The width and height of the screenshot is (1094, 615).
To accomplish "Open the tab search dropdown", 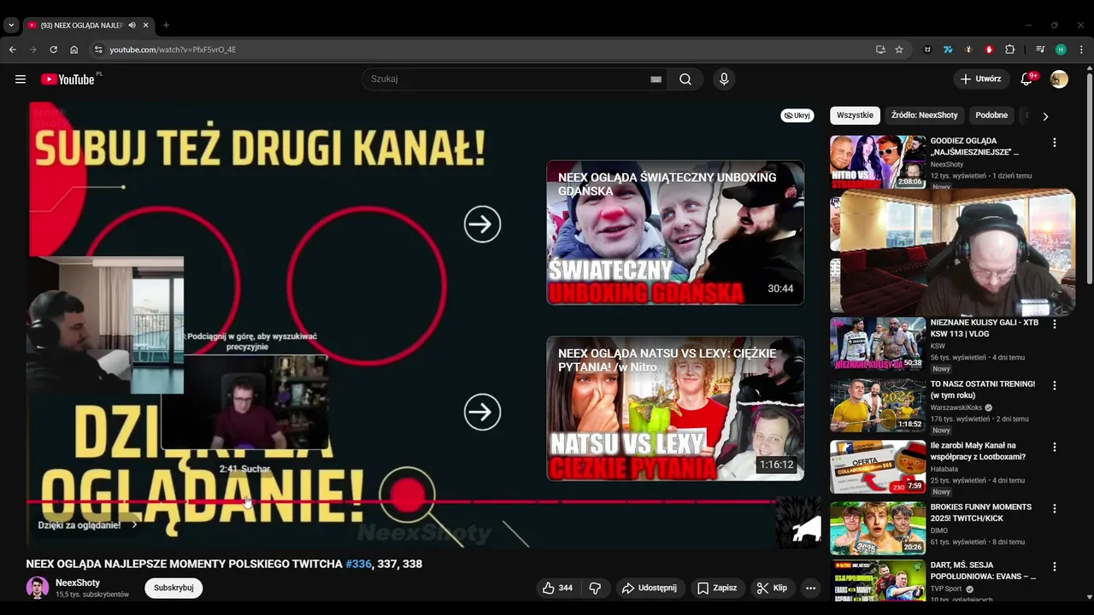I will point(11,25).
